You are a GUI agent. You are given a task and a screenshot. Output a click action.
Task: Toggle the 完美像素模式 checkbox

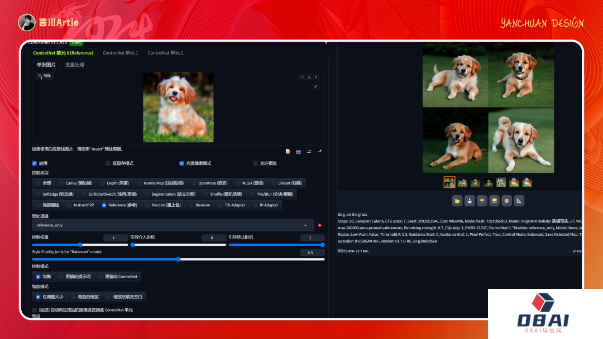181,163
